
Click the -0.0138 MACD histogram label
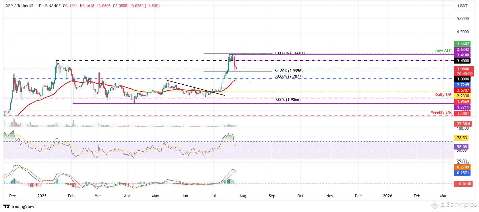pos(463,184)
